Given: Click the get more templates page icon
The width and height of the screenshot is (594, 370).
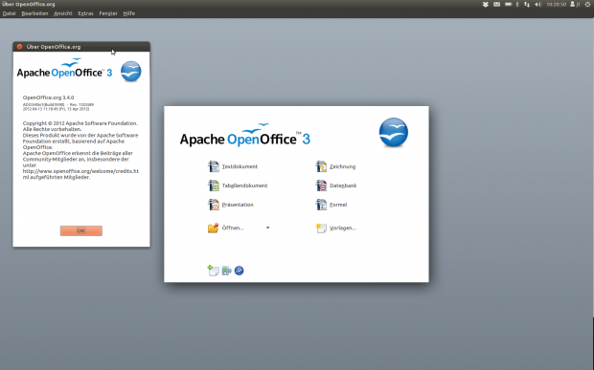Looking at the screenshot, I should 213,271.
